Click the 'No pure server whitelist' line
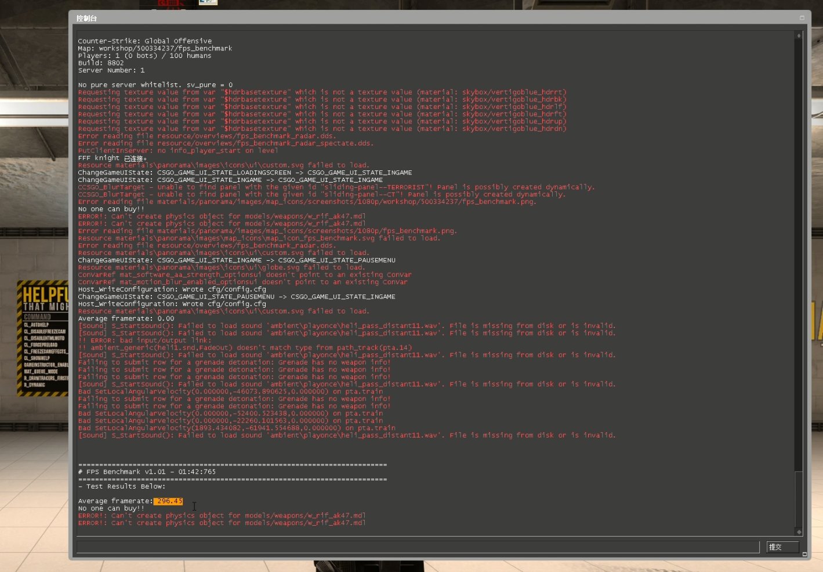This screenshot has width=823, height=572. point(155,85)
